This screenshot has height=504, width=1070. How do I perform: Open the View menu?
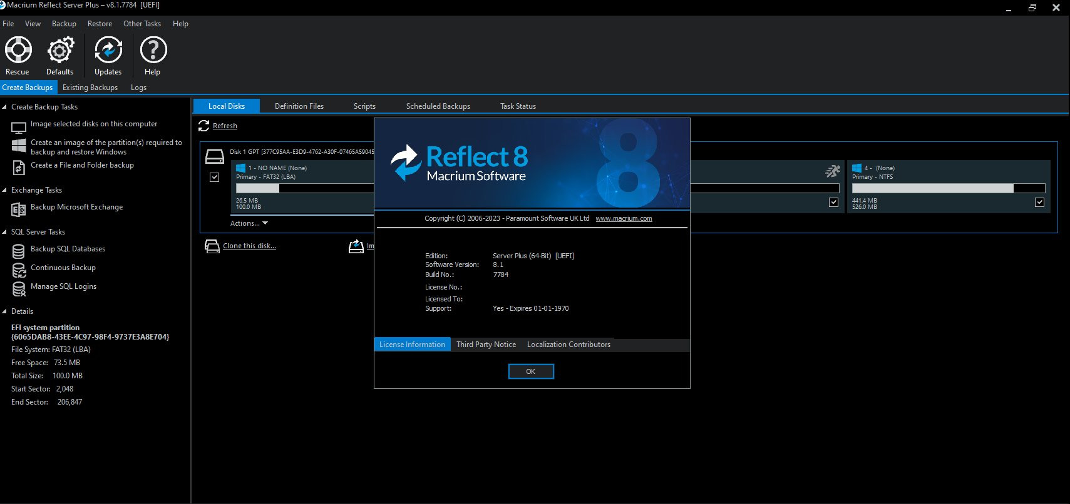[33, 24]
